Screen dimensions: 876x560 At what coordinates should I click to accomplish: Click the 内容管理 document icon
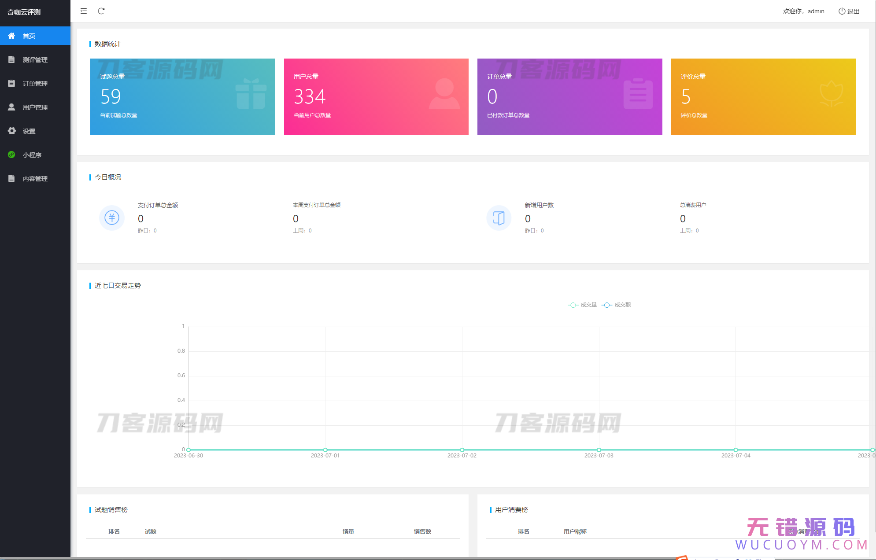point(11,178)
